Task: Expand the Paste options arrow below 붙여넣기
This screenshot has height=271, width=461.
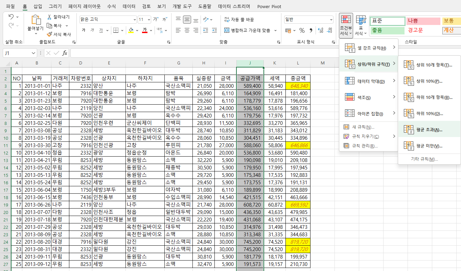Action: 36,33
